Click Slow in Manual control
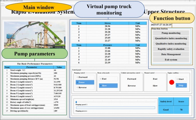The height and width of the screenshot is (120, 196). coord(155,86)
